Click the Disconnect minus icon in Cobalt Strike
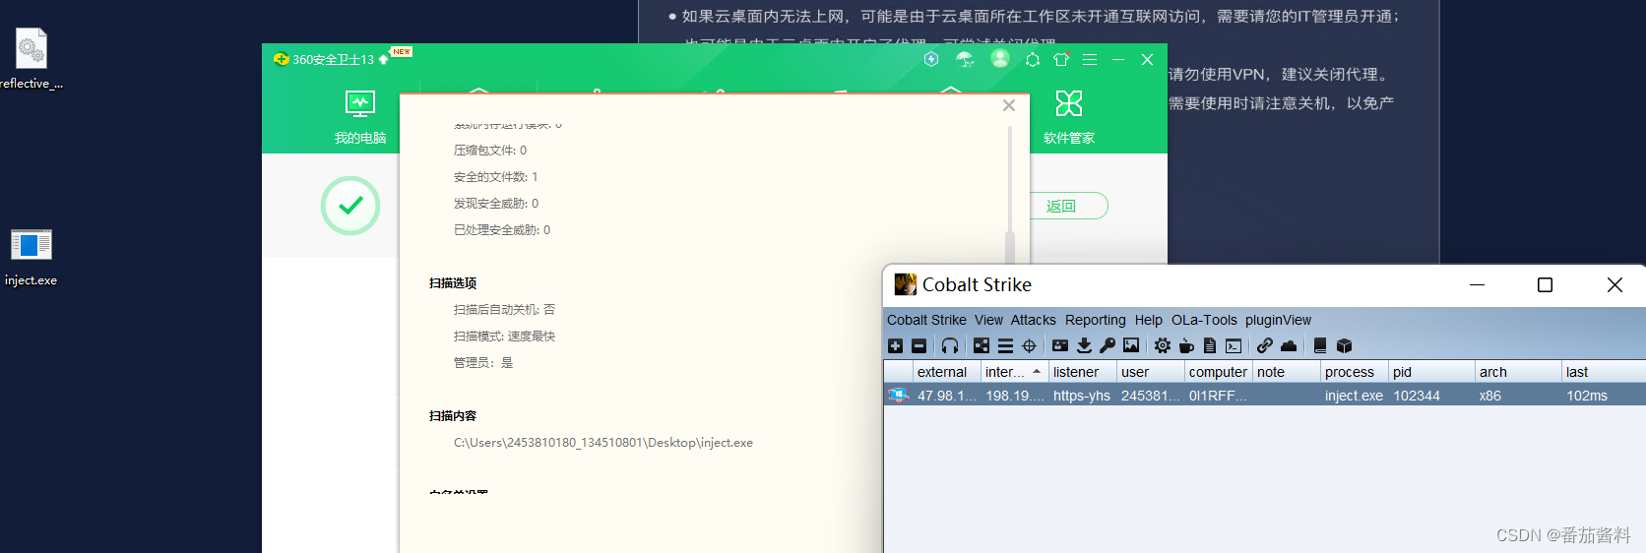Viewport: 1646px width, 553px height. tap(918, 345)
